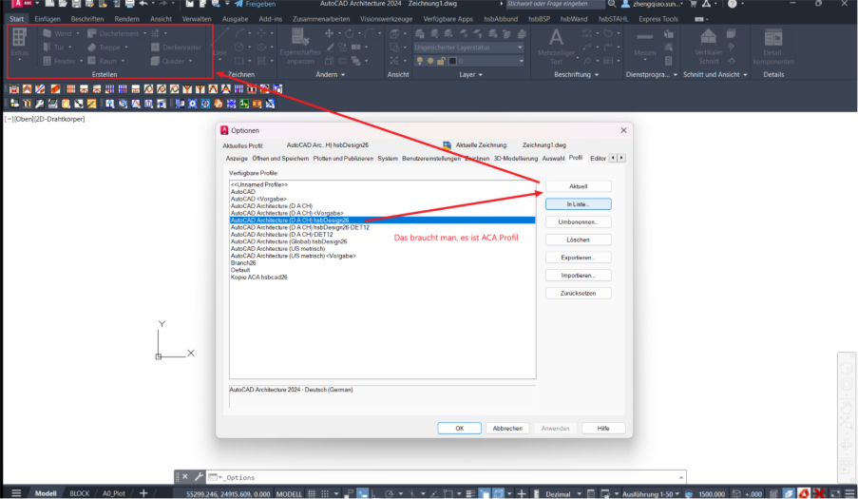The width and height of the screenshot is (858, 499).
Task: Switch to the A0_Plot layout tab
Action: click(x=114, y=493)
